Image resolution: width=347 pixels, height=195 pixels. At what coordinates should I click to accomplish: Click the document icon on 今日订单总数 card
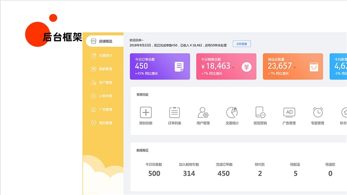click(x=179, y=66)
